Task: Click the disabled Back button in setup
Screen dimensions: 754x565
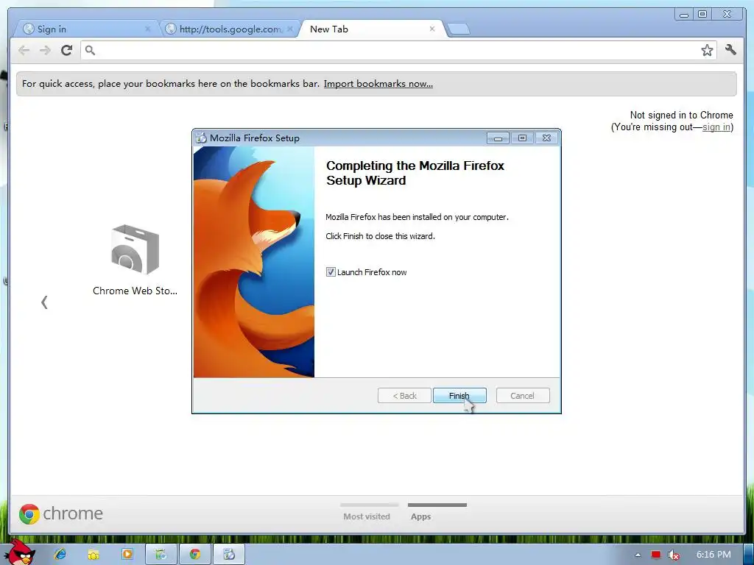Action: (404, 395)
